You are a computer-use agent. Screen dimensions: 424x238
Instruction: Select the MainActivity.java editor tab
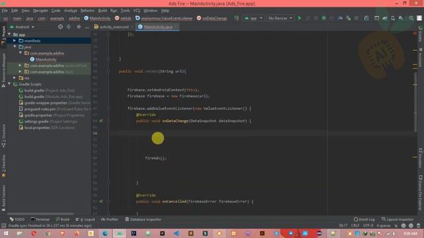[x=157, y=27]
